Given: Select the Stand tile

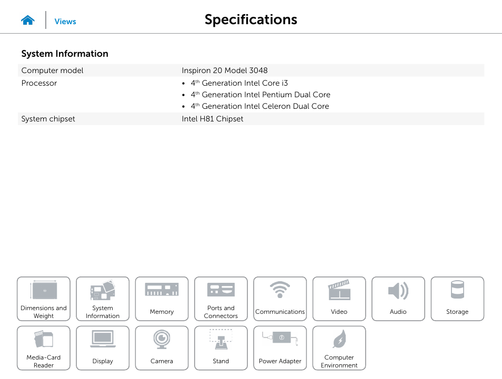Looking at the screenshot, I should (x=221, y=348).
